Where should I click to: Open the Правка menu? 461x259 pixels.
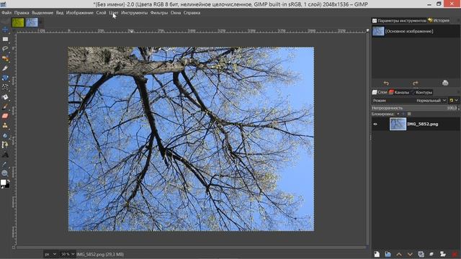coord(22,13)
